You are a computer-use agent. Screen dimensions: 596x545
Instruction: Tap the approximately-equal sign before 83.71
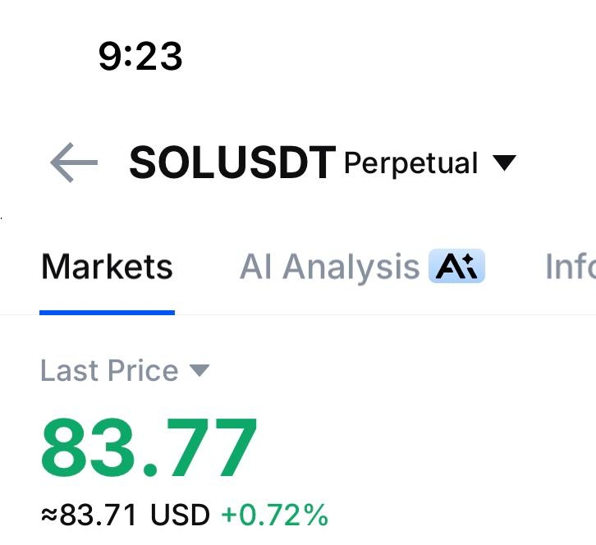pos(49,515)
